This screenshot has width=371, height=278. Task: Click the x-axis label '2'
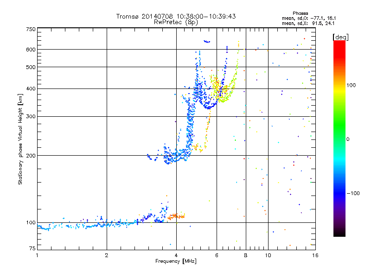pos(107,255)
